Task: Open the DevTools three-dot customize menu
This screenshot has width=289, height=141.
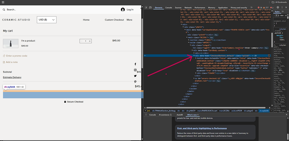Action: [x=282, y=8]
